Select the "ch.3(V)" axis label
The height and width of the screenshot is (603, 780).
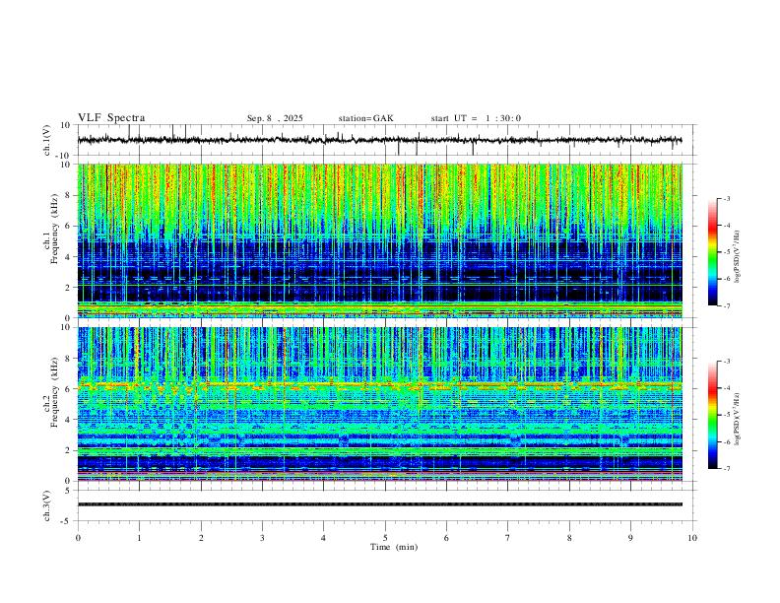[47, 506]
